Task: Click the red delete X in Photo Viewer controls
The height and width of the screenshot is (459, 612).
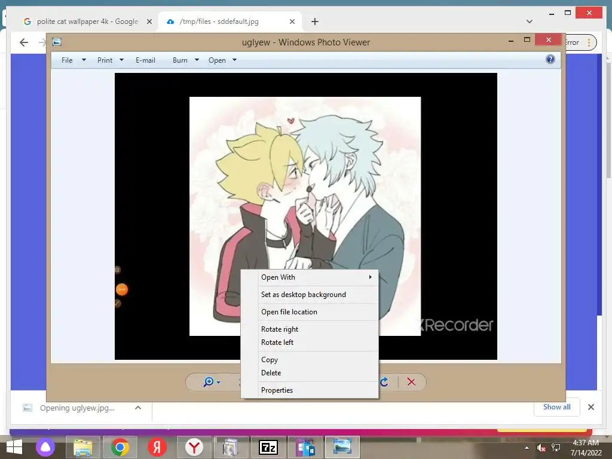Action: (411, 382)
